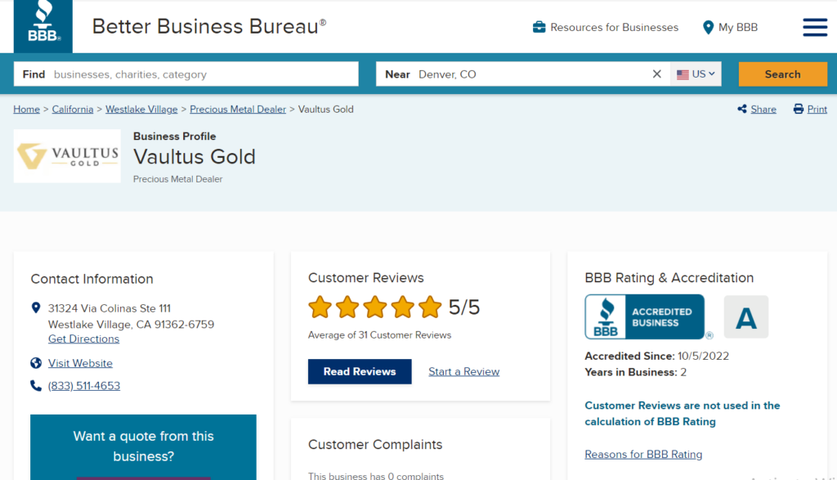Open the California breadcrumb link
This screenshot has height=480, width=837.
pos(73,110)
